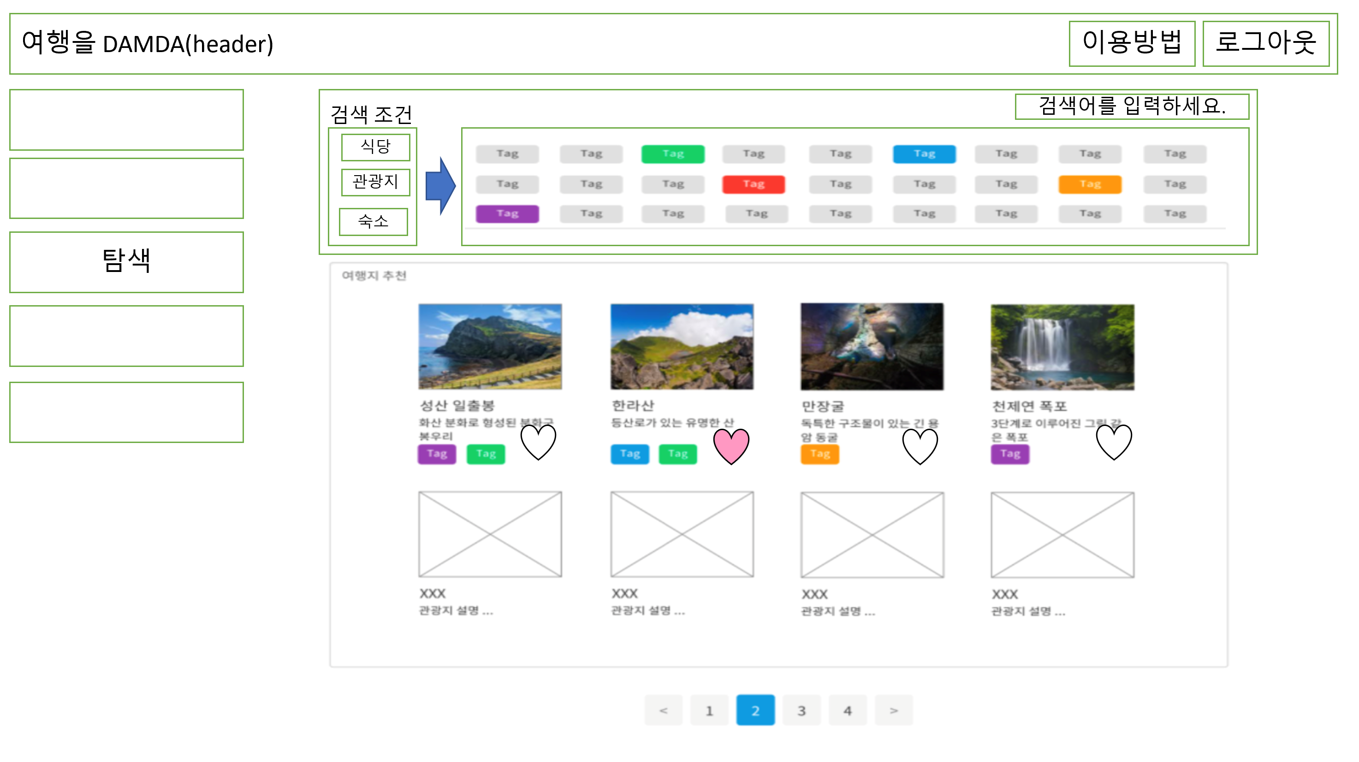Click the orange tag swatch filter
Screen dimensions: 1359x762
[1089, 184]
